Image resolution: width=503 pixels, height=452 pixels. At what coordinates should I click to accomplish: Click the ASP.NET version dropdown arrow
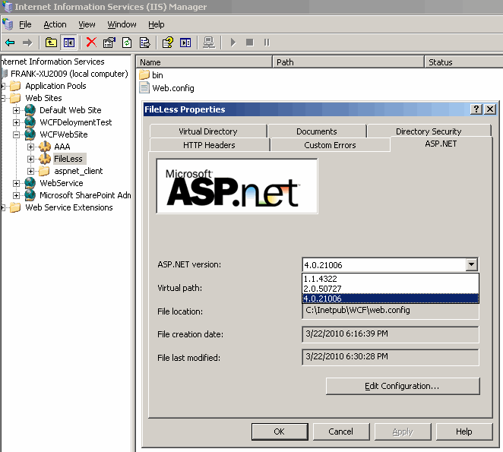pos(471,264)
